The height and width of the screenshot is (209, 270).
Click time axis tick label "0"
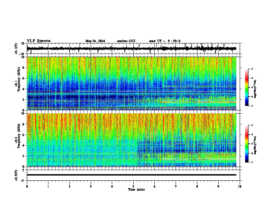(x=27, y=186)
